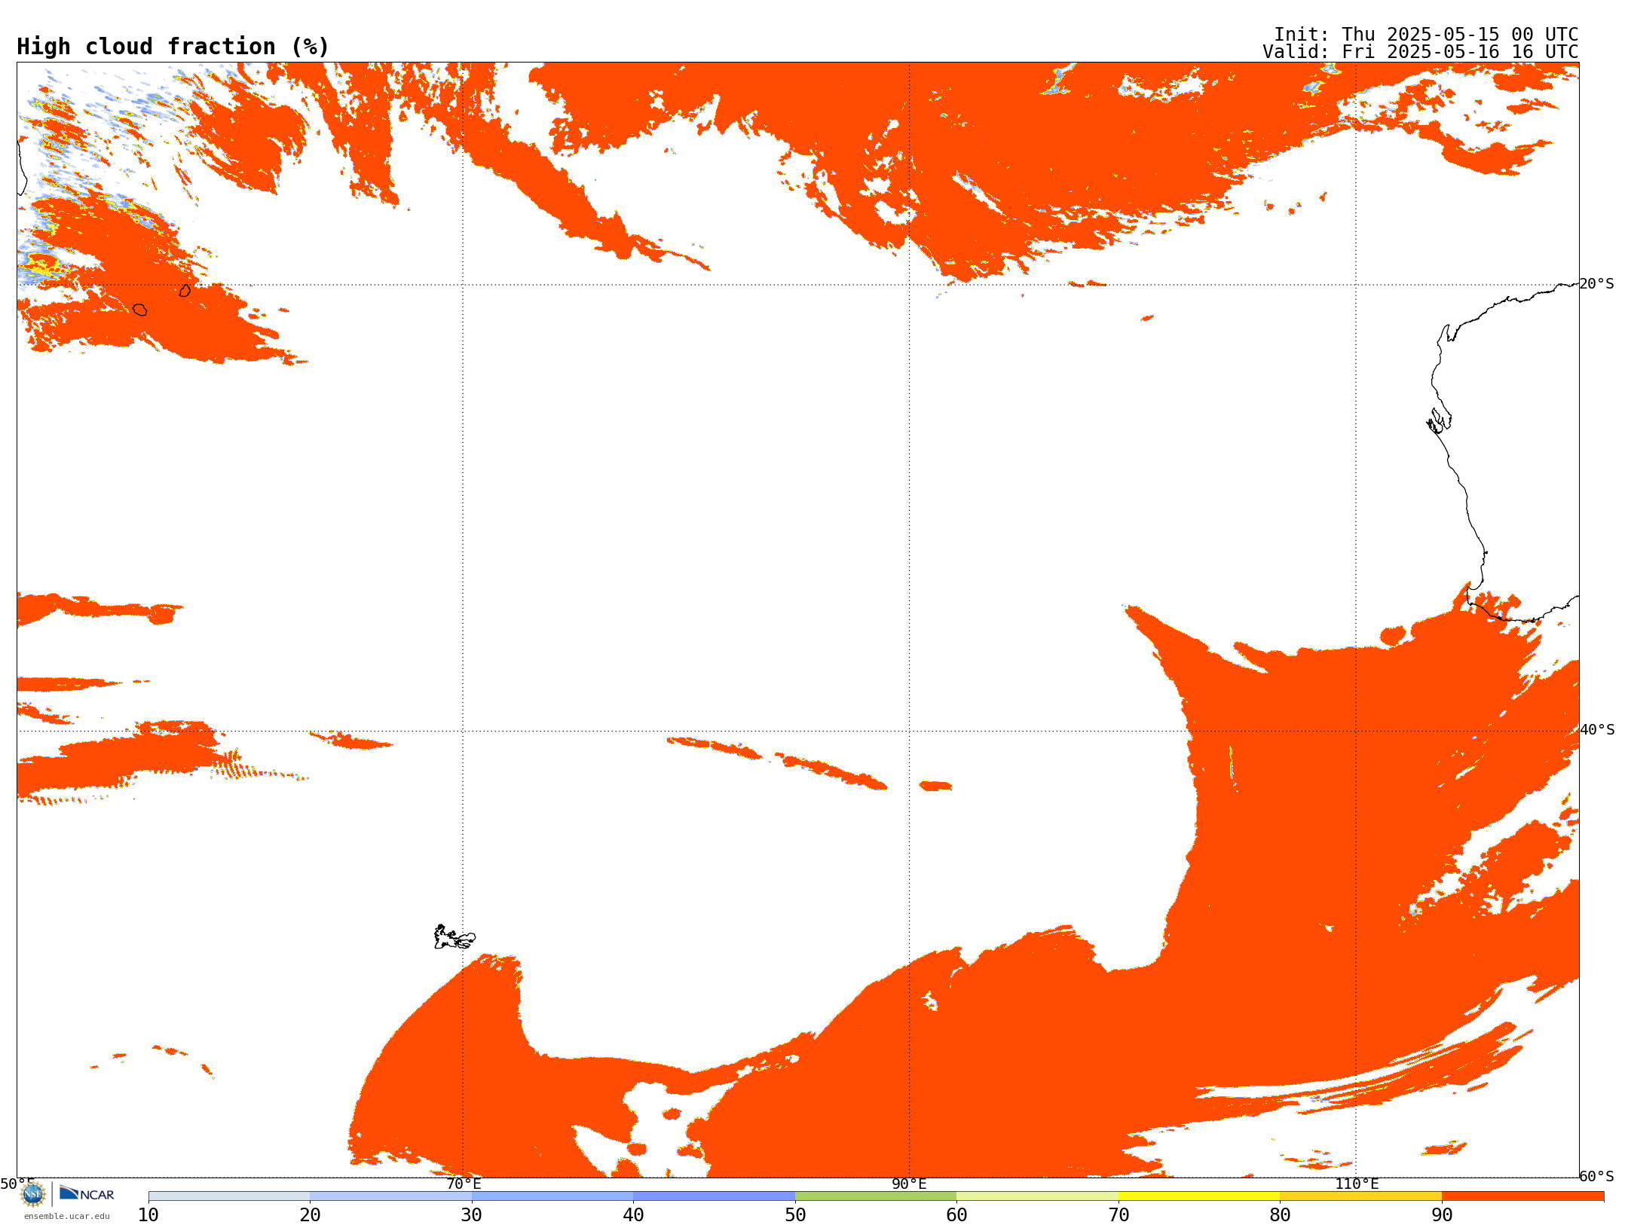Click the pale yellow-green 60-70% colorbar segment
Viewport: 1628px width, 1225px height.
tap(1037, 1196)
